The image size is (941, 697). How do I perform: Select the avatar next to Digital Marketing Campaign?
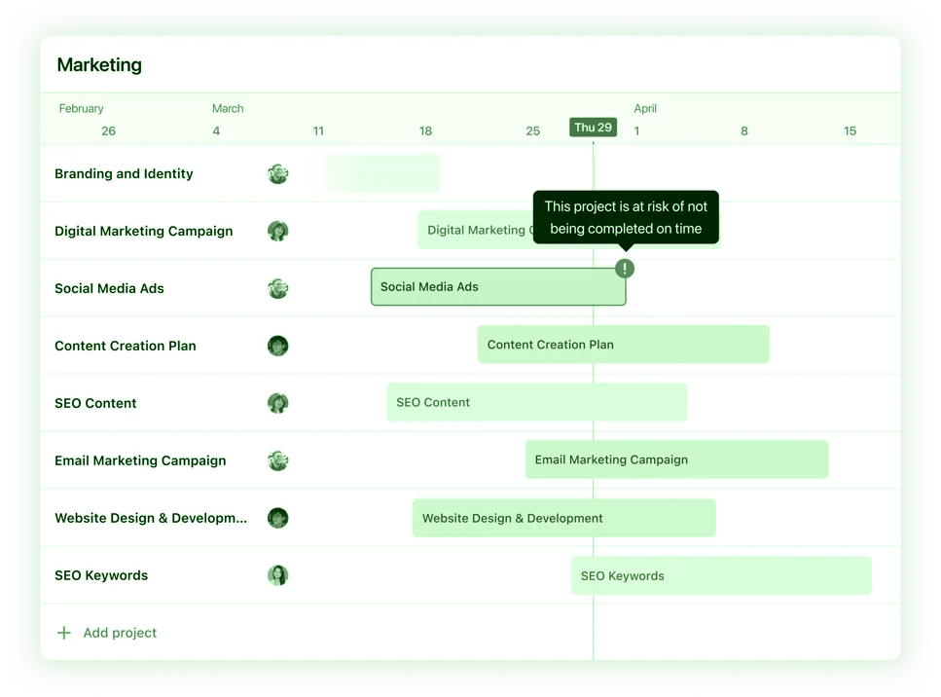click(x=278, y=231)
